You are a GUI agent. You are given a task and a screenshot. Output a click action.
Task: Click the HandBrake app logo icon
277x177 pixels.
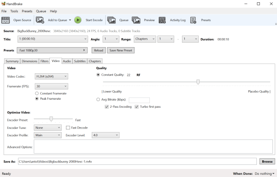click(3, 4)
